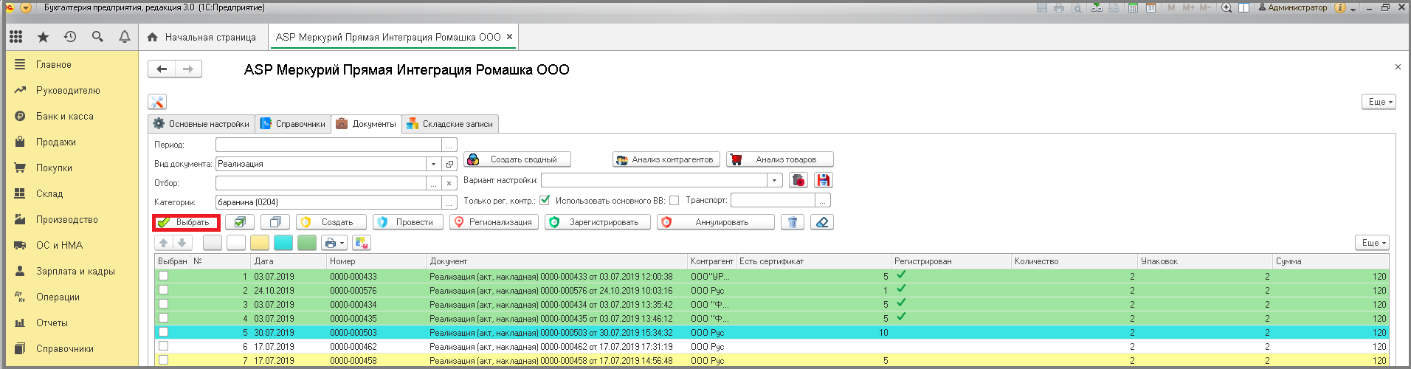Open Период selection ellipsis button
The width and height of the screenshot is (1411, 369).
tap(449, 145)
